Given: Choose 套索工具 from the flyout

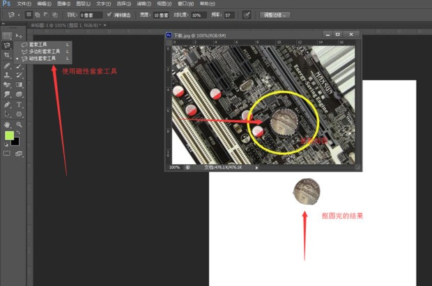Looking at the screenshot, I should coord(43,45).
